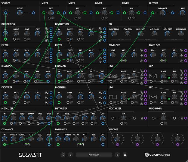Turn BITS knob in left Digitizer module
188x162 pixels.
(x=27, y=97)
